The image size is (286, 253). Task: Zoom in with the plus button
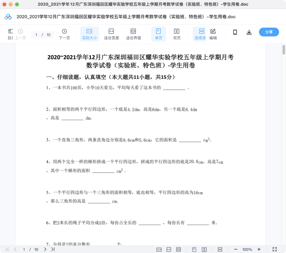(x=259, y=249)
